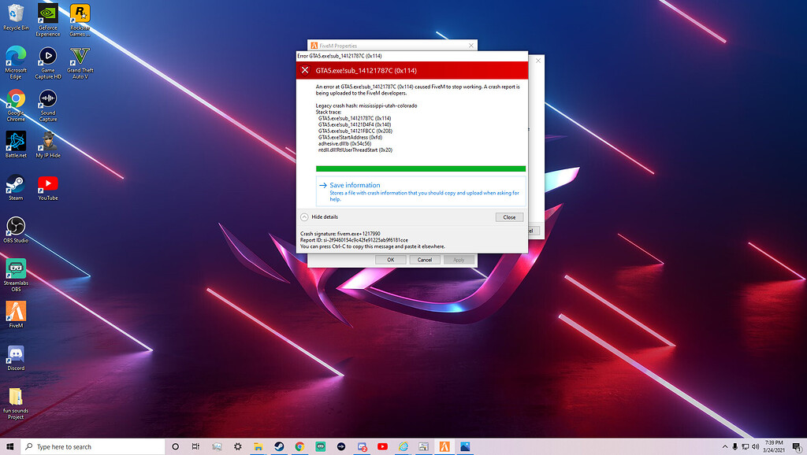This screenshot has height=455, width=807.
Task: Click the Report ID line
Action: click(354, 239)
